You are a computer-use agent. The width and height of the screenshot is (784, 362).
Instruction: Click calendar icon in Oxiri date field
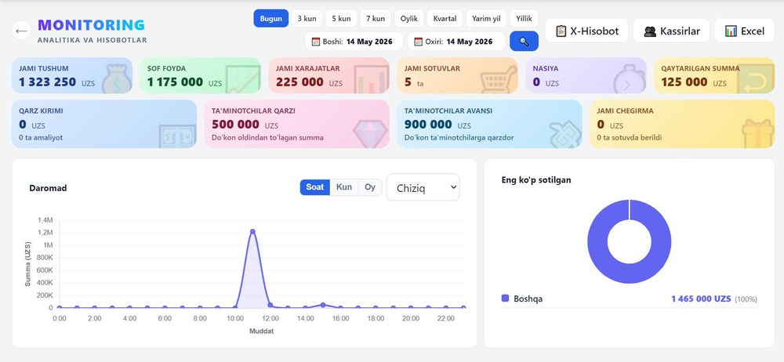point(418,42)
